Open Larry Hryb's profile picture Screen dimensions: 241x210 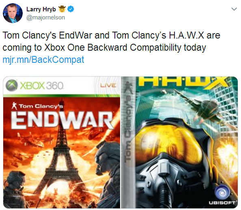(13, 13)
